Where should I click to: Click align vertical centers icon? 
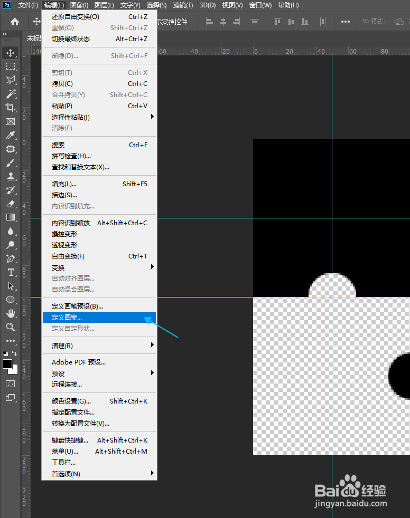tap(291, 22)
